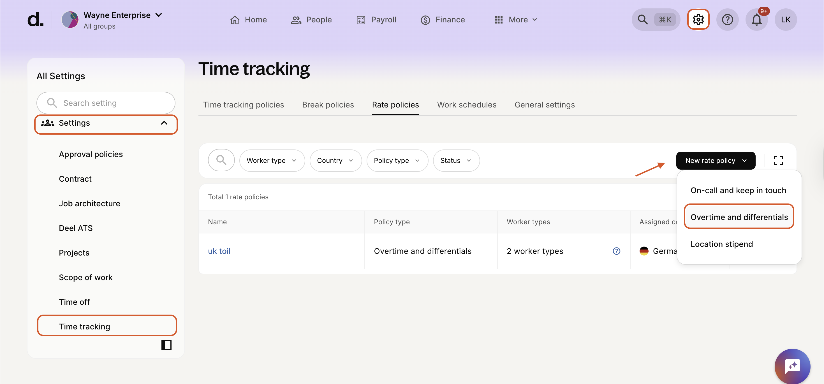824x384 pixels.
Task: Open the uk toil rate policy
Action: [219, 251]
